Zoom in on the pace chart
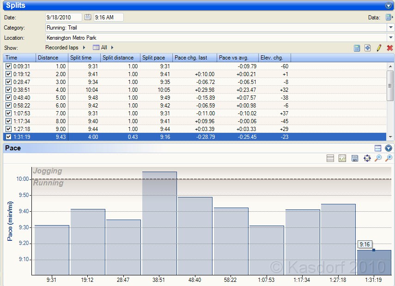395x286 pixels. (389, 158)
